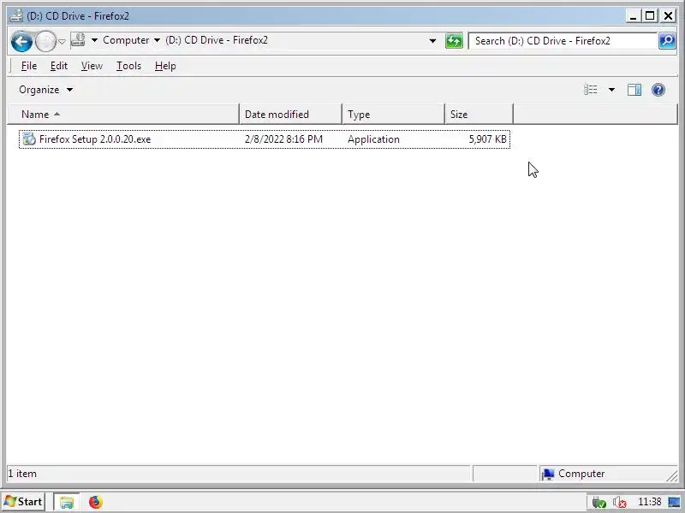Change view with the Views icon
The width and height of the screenshot is (685, 513).
pyautogui.click(x=591, y=90)
